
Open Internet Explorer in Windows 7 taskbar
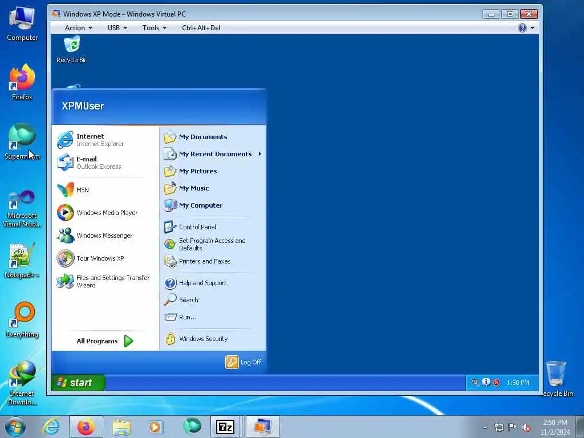pyautogui.click(x=51, y=427)
